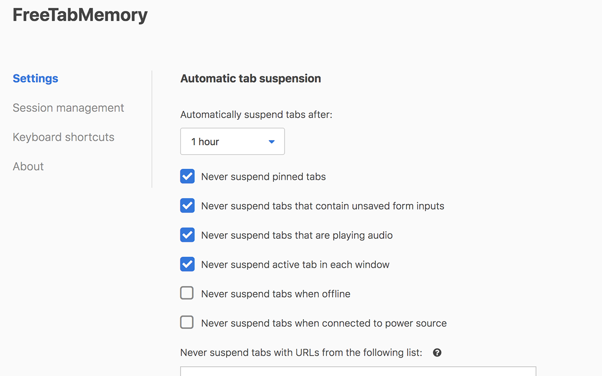
Task: Click the help icon beside the URL list label
Action: pos(437,352)
